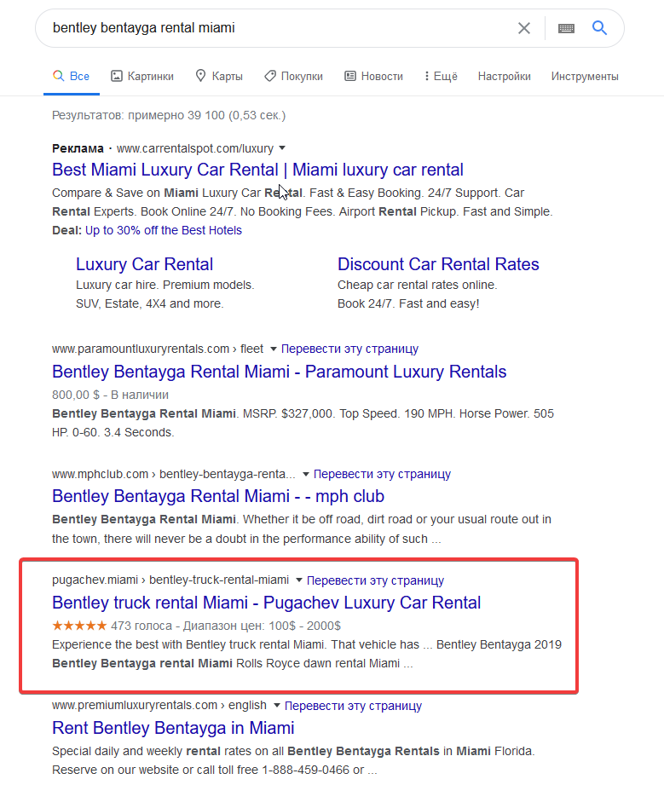Open the Покупки tab
This screenshot has width=664, height=785.
[293, 76]
